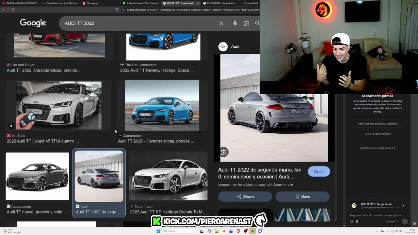Share the selected Audi image
The image size is (418, 235).
pos(245,196)
